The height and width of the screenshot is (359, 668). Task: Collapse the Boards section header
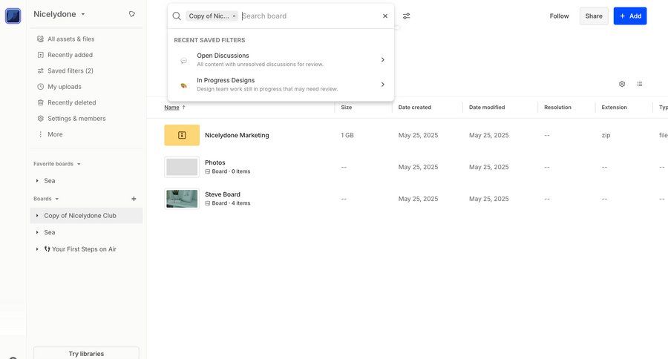pos(46,199)
